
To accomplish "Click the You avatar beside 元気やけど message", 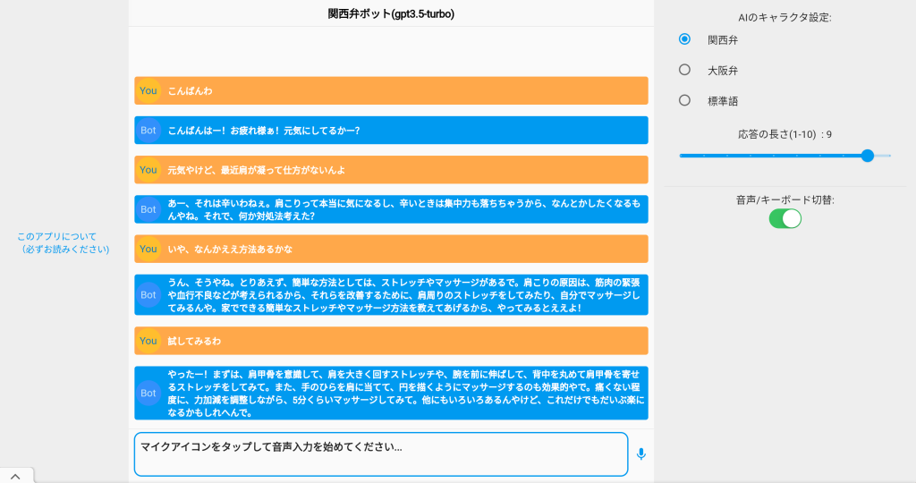I will 148,170.
